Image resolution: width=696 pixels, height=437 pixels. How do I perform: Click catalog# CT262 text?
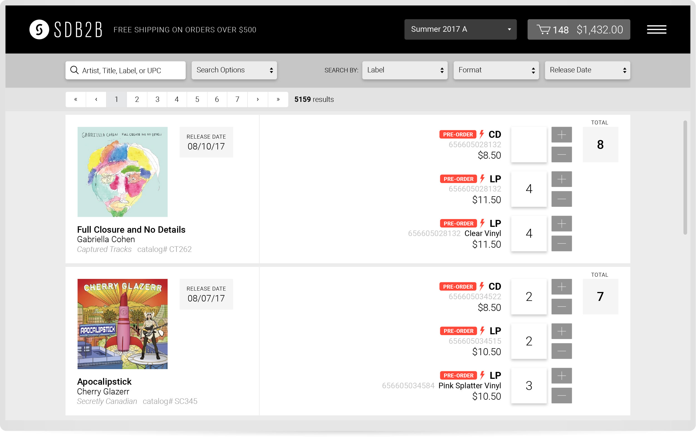[165, 249]
